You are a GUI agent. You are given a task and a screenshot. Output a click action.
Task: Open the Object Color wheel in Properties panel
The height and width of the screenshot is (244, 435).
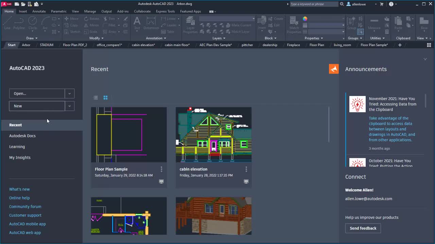(x=305, y=19)
